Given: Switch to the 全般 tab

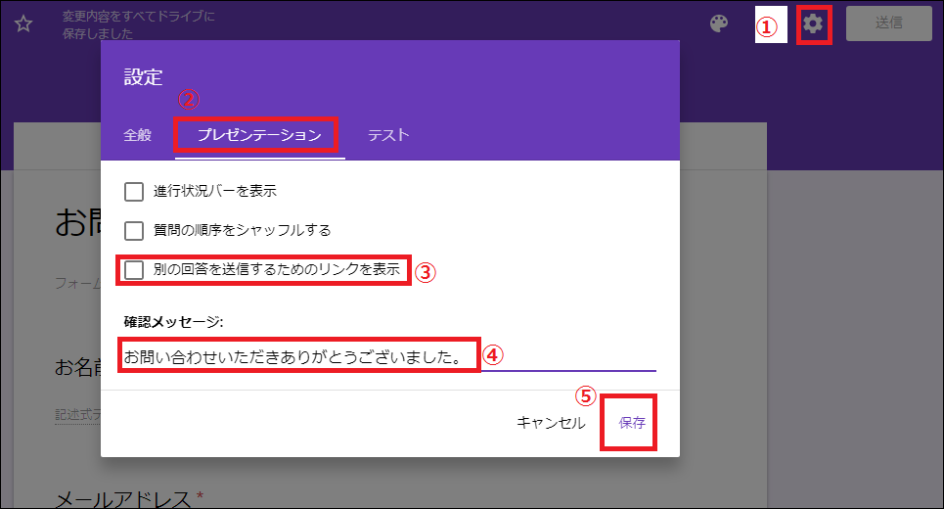Looking at the screenshot, I should pyautogui.click(x=137, y=135).
